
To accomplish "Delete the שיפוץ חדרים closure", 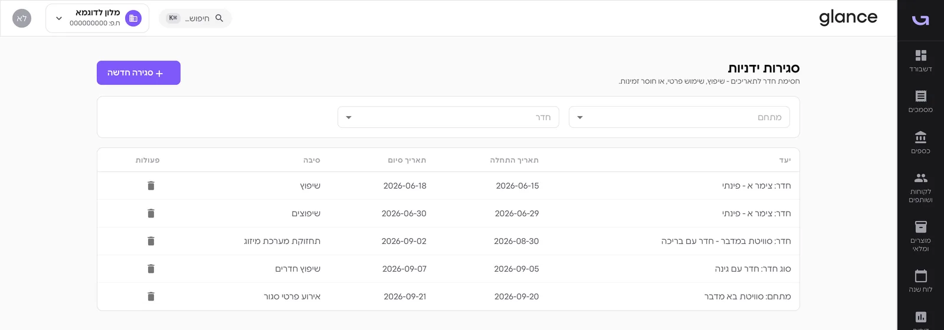I will 151,269.
